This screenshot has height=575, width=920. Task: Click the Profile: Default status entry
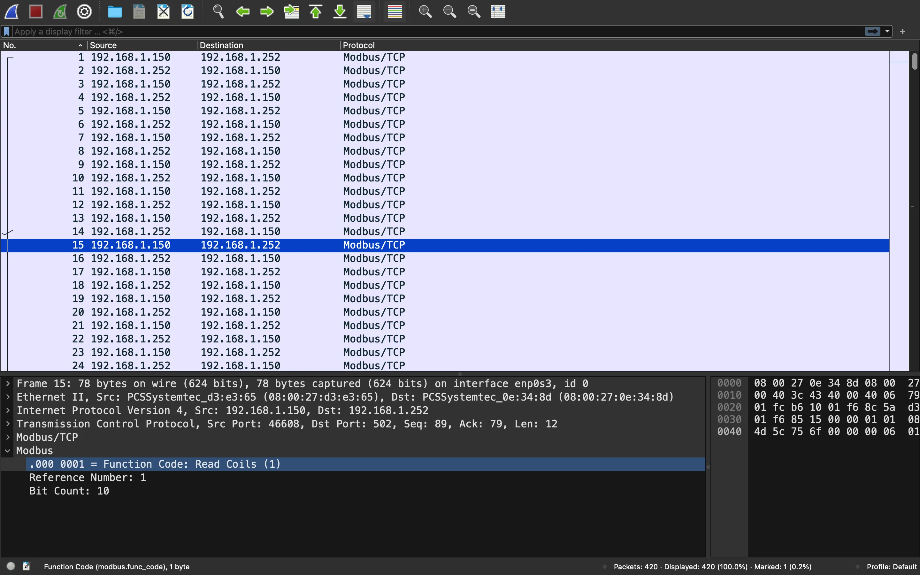pyautogui.click(x=892, y=567)
